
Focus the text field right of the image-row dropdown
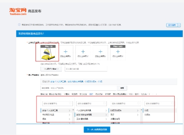point(86,69)
